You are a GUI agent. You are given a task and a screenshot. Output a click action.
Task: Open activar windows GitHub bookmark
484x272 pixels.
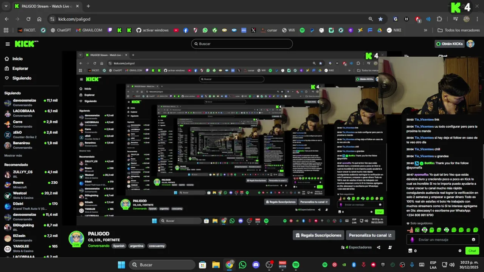(x=152, y=30)
